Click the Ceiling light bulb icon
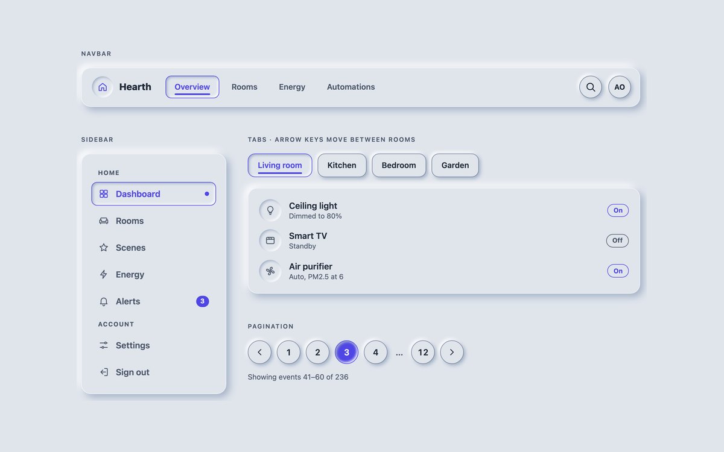Screen dimensions: 724x452 (270, 210)
